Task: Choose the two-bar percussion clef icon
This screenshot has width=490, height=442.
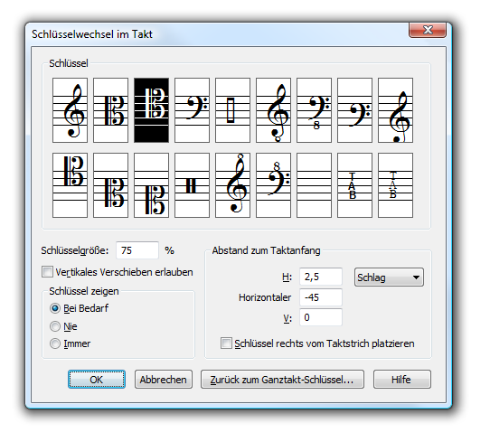Action: (x=192, y=185)
